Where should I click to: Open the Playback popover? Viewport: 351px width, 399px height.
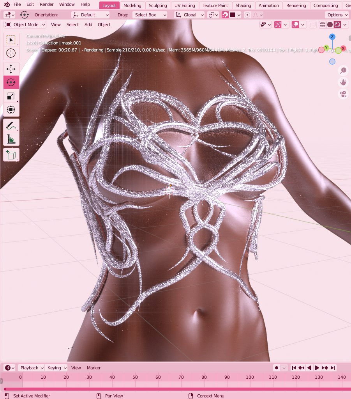(32, 368)
